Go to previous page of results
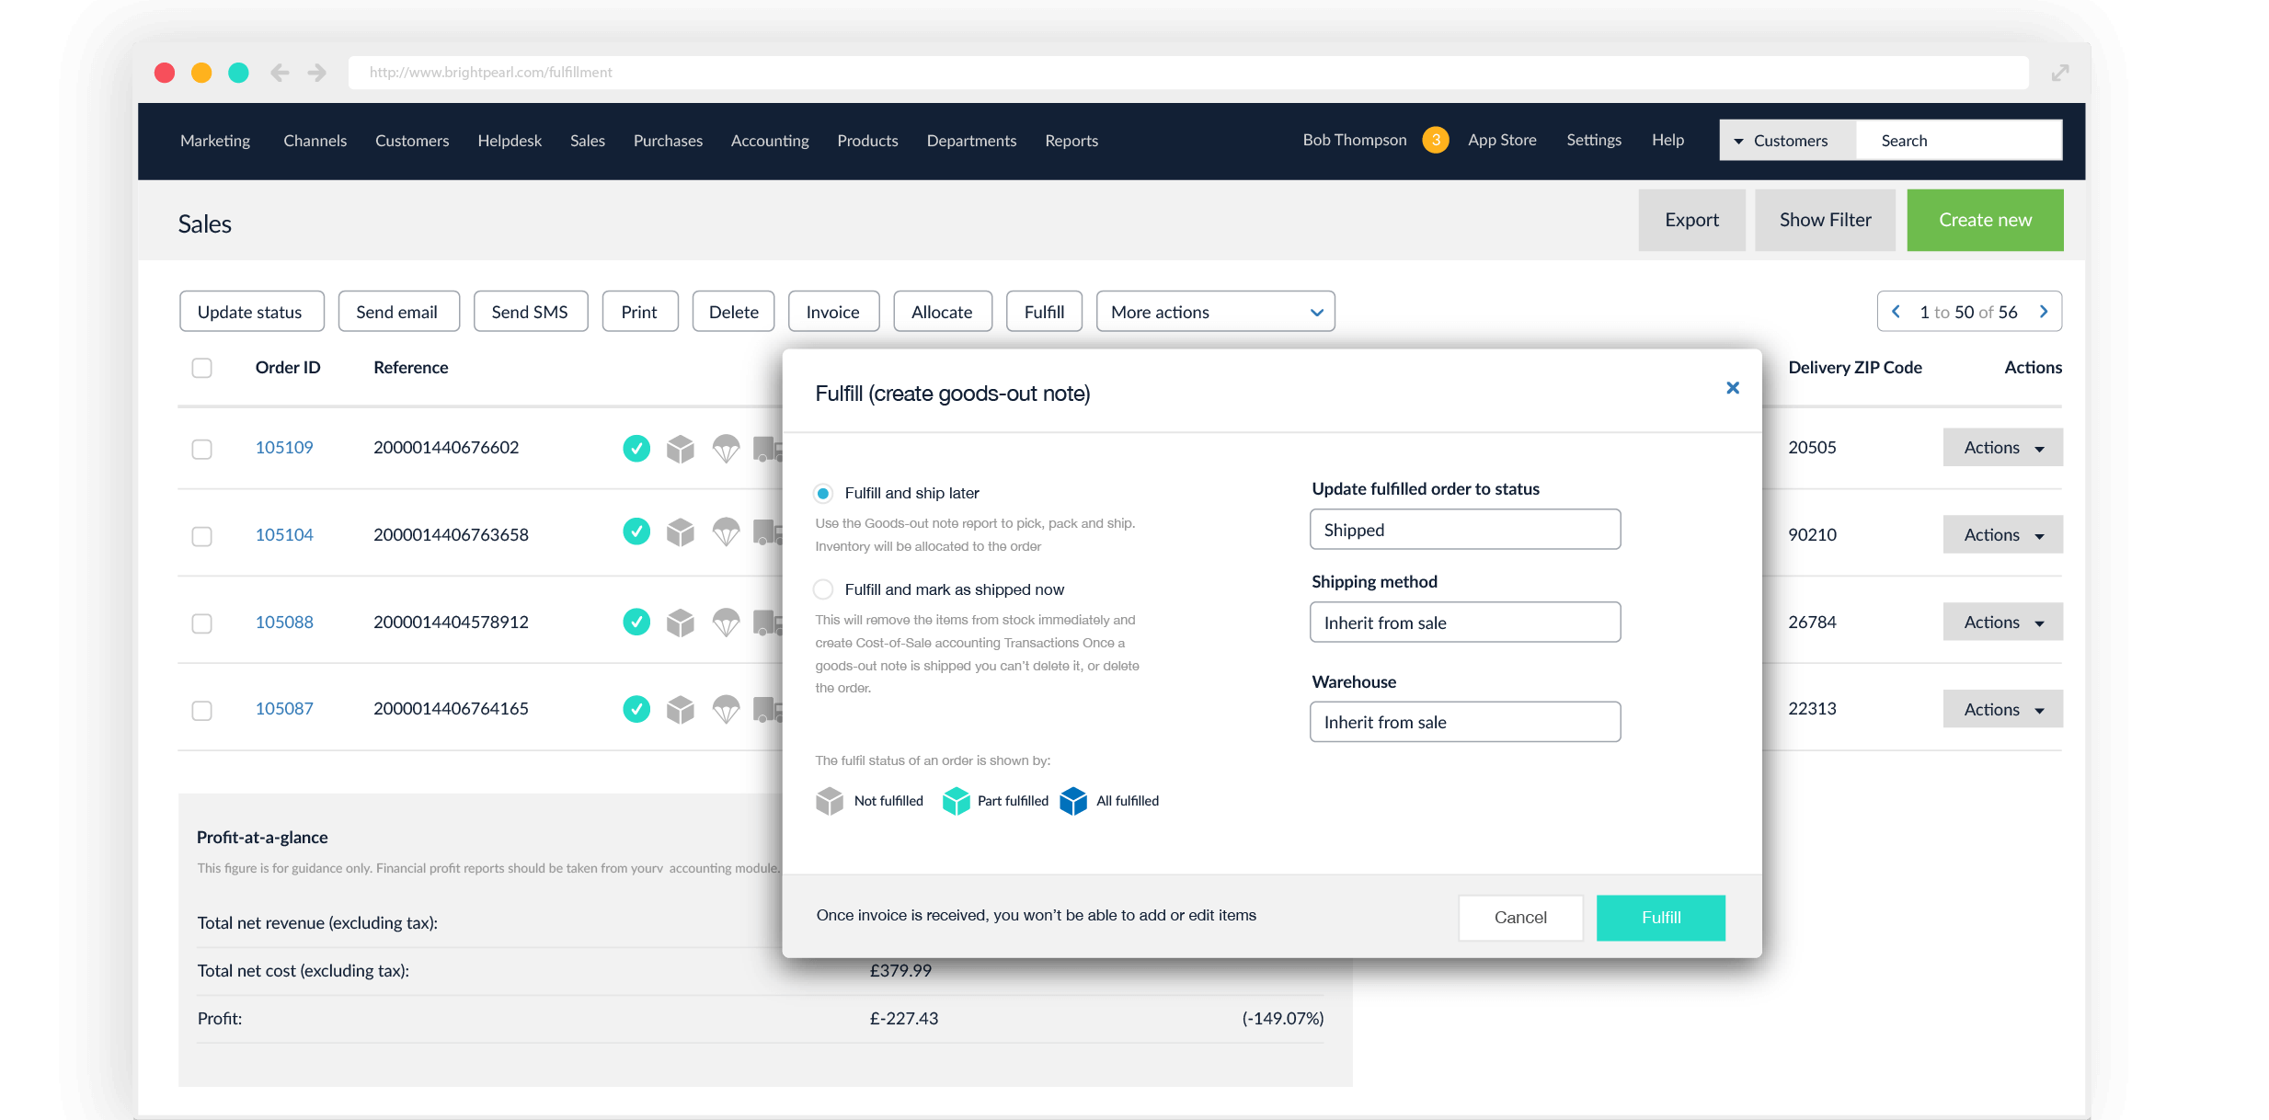Screen dimensions: 2269x1120 tap(1896, 312)
